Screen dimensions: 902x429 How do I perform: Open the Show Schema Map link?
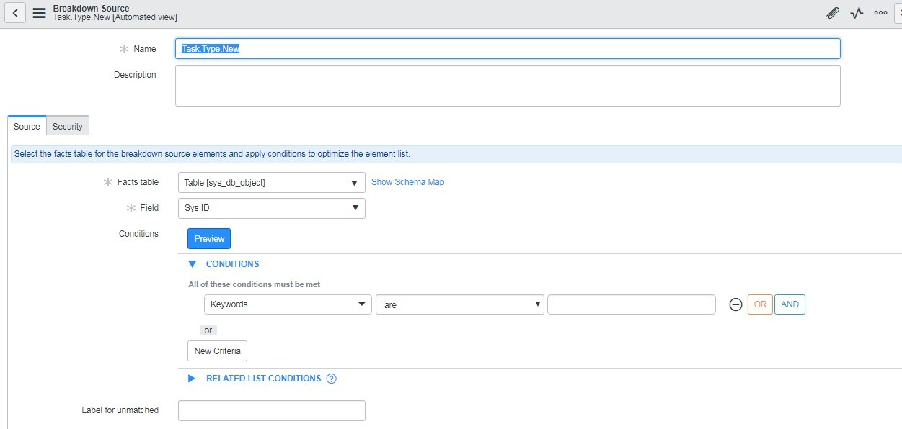tap(407, 182)
